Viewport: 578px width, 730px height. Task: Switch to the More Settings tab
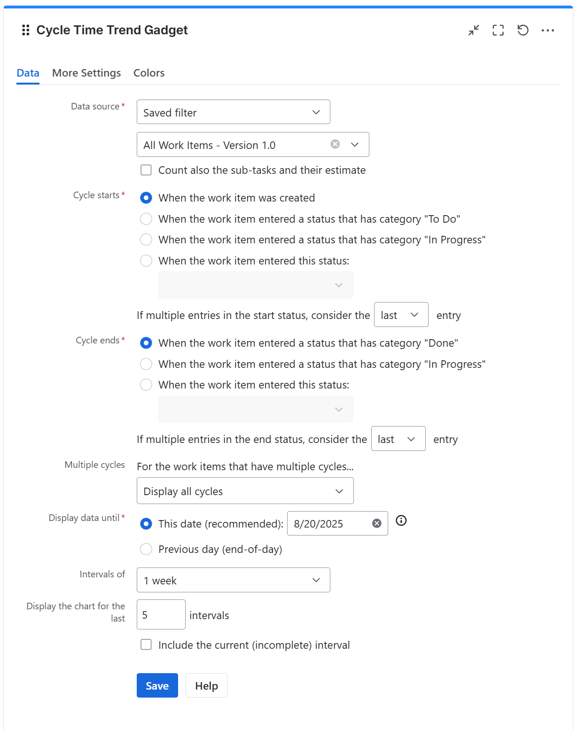pos(86,73)
